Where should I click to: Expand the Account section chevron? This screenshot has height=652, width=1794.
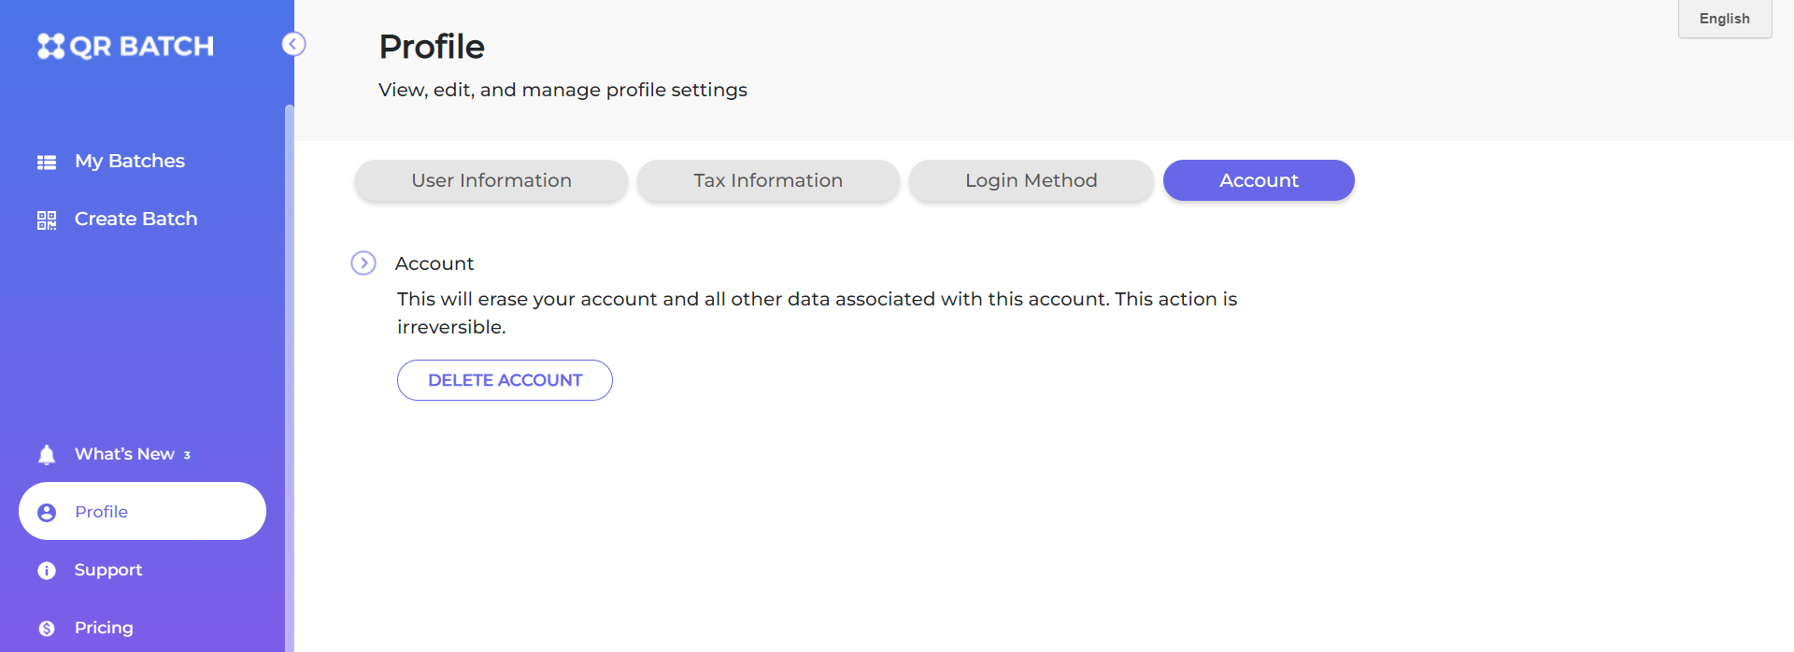(x=363, y=263)
